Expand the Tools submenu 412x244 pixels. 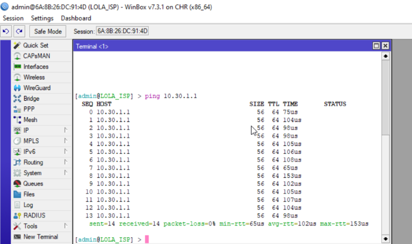click(66, 226)
